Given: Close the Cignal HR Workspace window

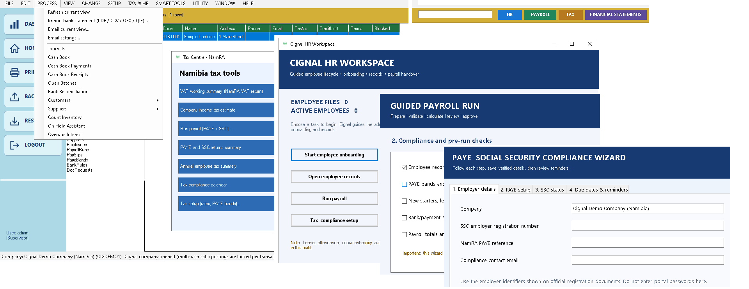Looking at the screenshot, I should coord(590,44).
